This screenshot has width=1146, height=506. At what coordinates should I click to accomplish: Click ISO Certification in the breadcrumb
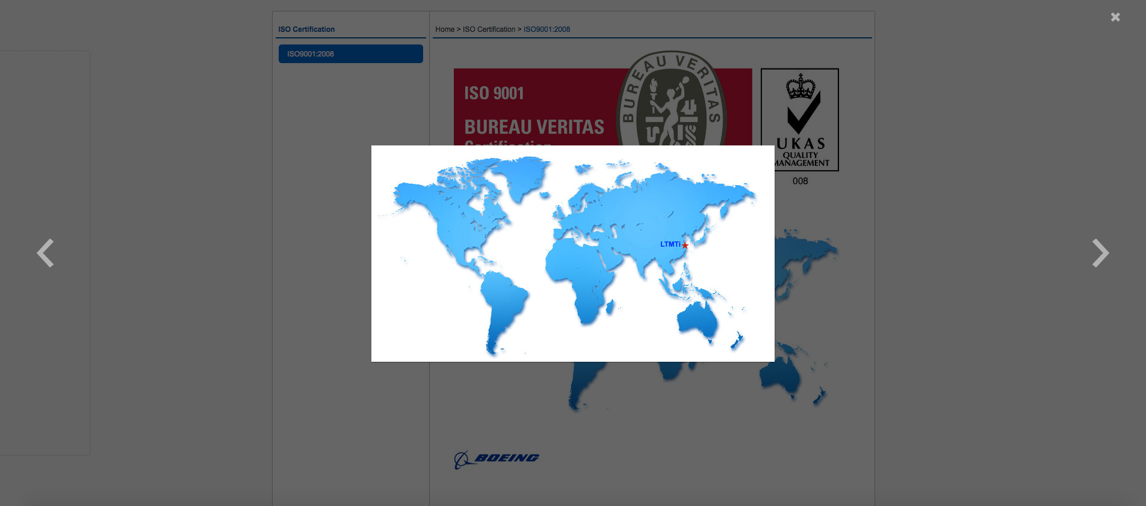pos(489,29)
